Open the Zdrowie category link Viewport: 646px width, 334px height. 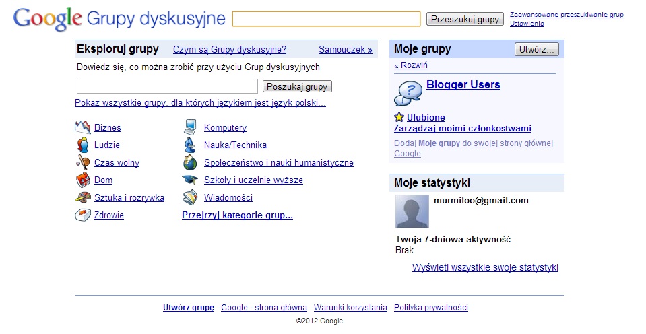tap(108, 215)
